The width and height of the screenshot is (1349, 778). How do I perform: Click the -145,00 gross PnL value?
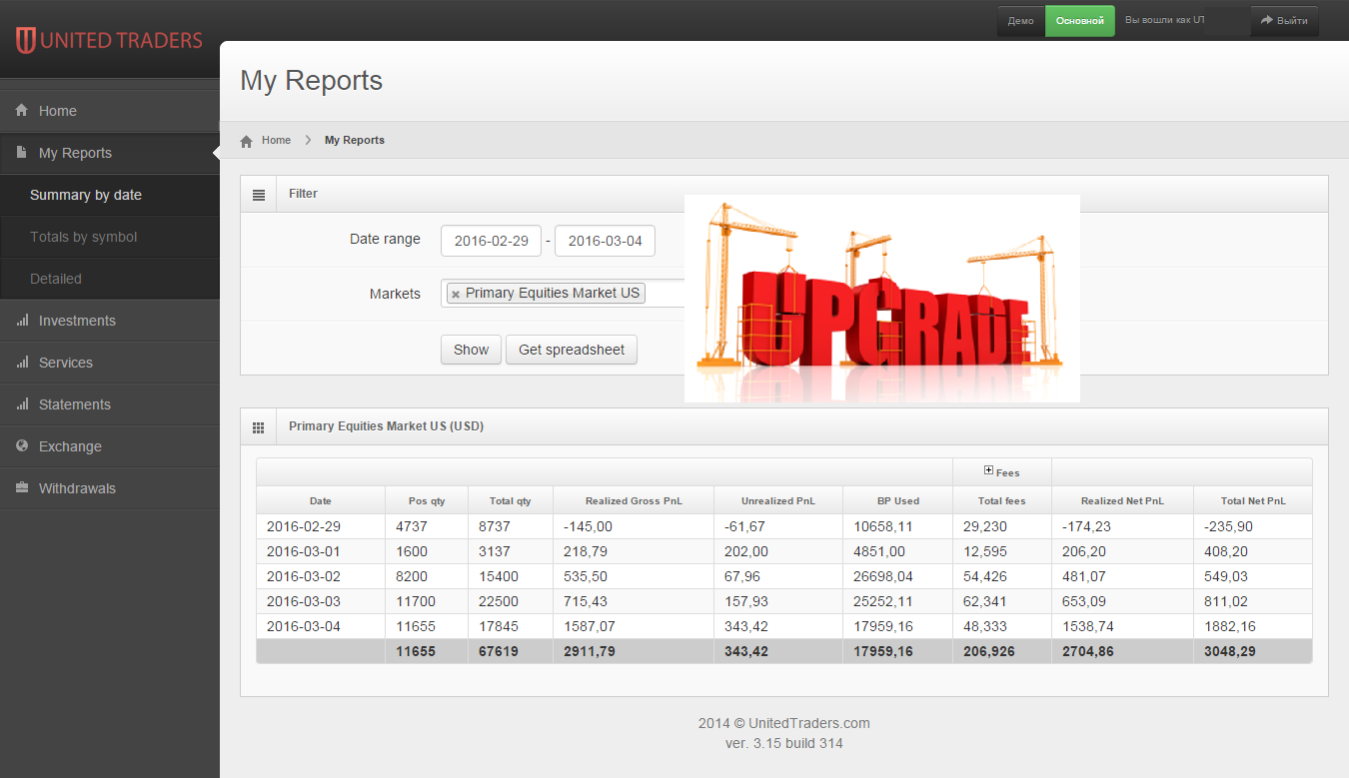(x=588, y=526)
